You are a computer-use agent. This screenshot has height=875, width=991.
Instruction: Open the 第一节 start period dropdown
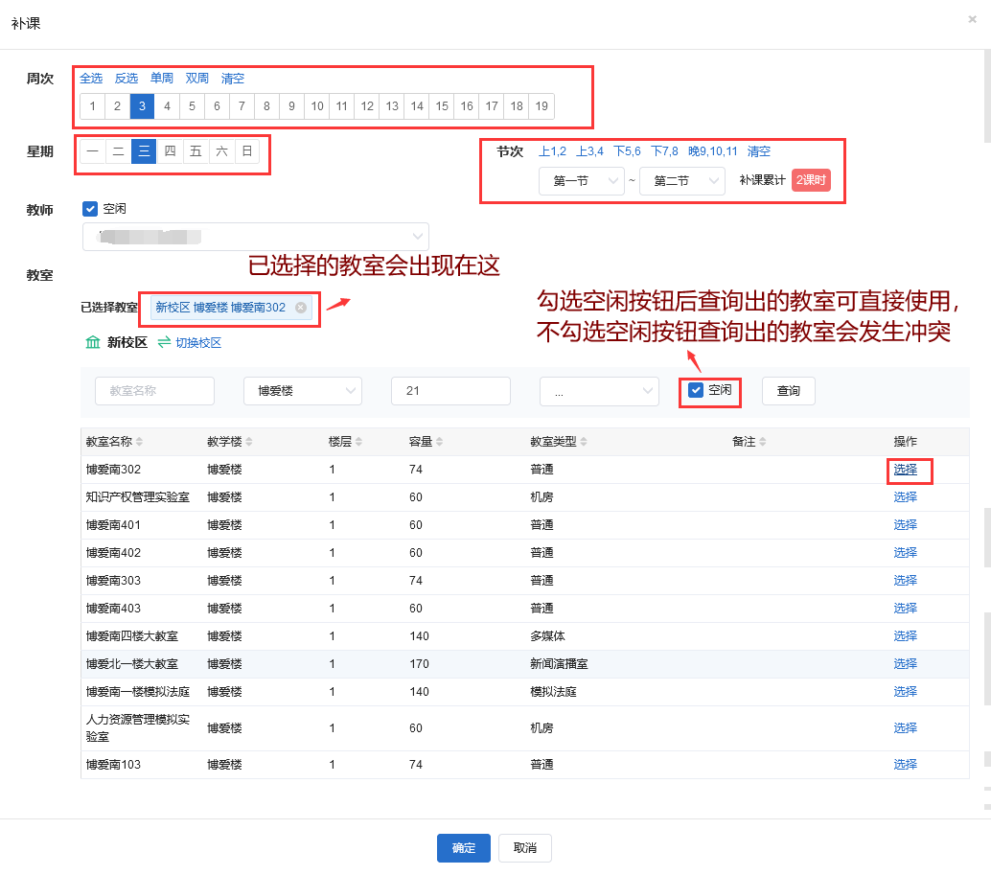coord(583,180)
